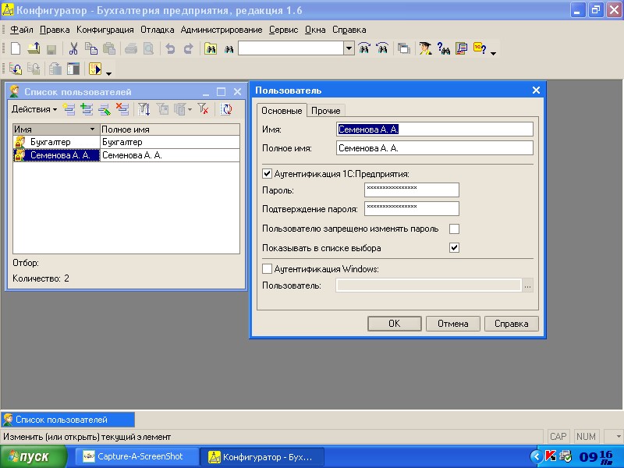Click the Конфигуратор taskbar button

point(261,457)
